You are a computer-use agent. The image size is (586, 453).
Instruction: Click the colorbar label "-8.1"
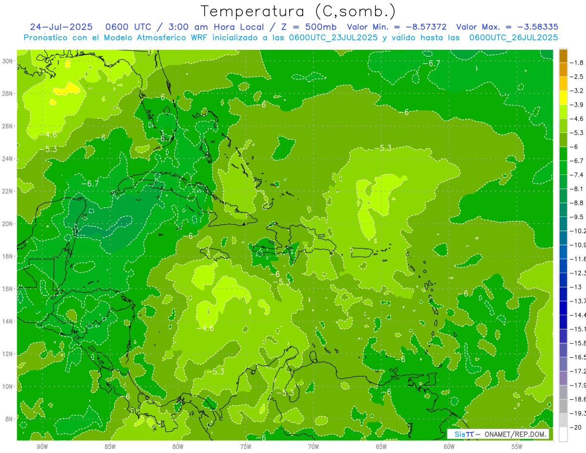coord(578,189)
